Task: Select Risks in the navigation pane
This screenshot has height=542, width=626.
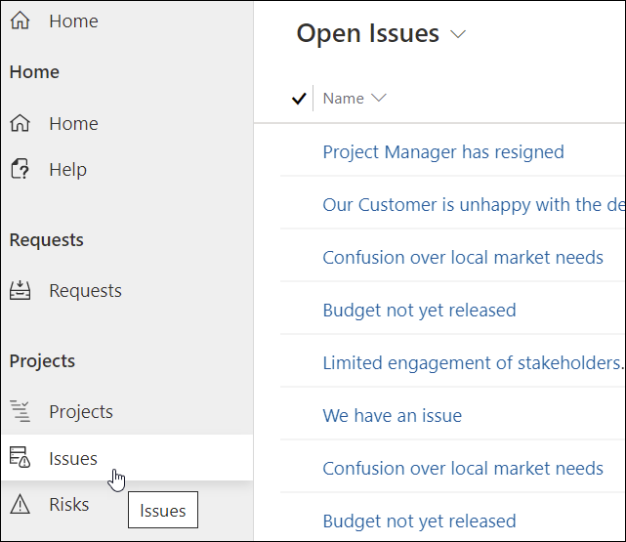Action: point(69,505)
